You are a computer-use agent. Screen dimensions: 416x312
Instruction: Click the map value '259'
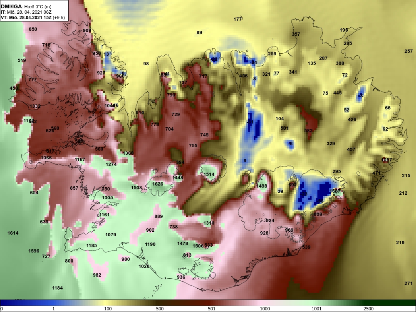(x=272, y=54)
